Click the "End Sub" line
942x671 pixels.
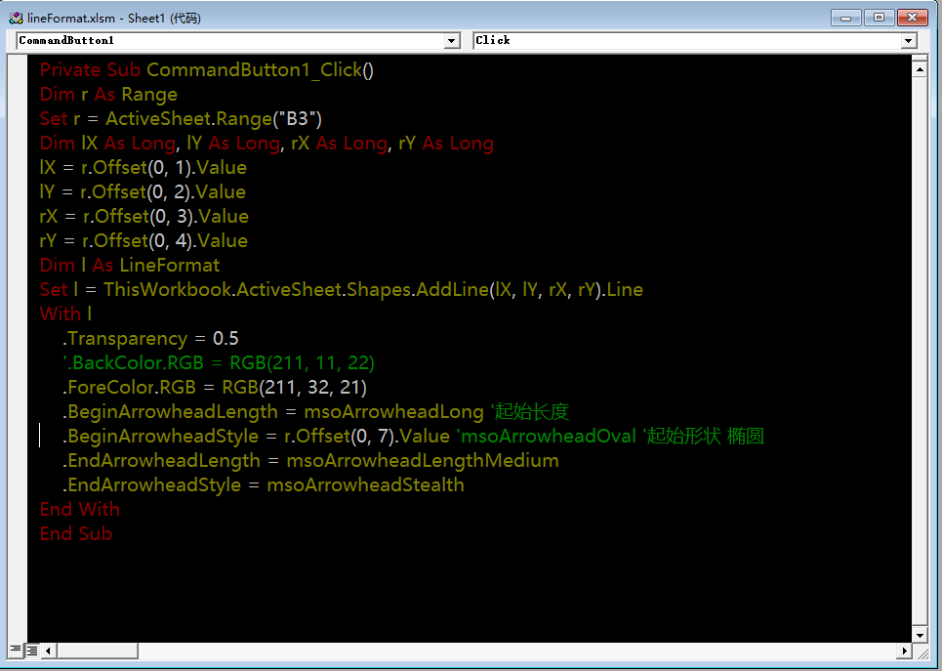(x=76, y=533)
